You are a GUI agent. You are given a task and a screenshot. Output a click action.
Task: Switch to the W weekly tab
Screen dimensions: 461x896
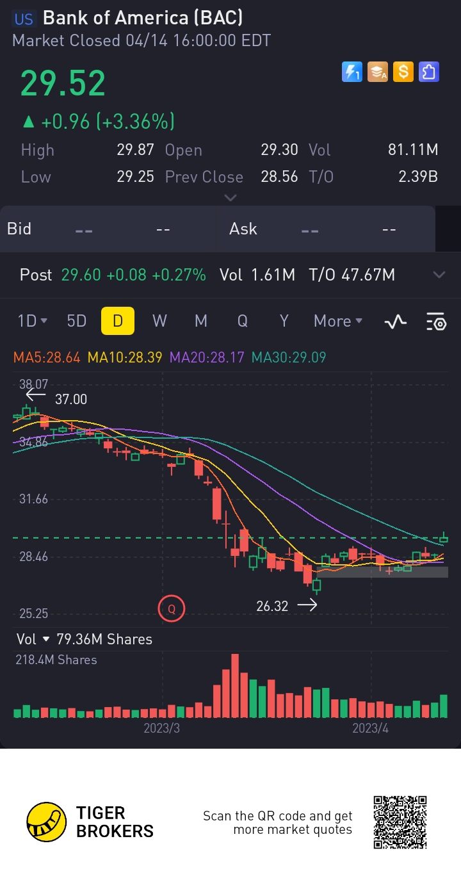coord(159,321)
